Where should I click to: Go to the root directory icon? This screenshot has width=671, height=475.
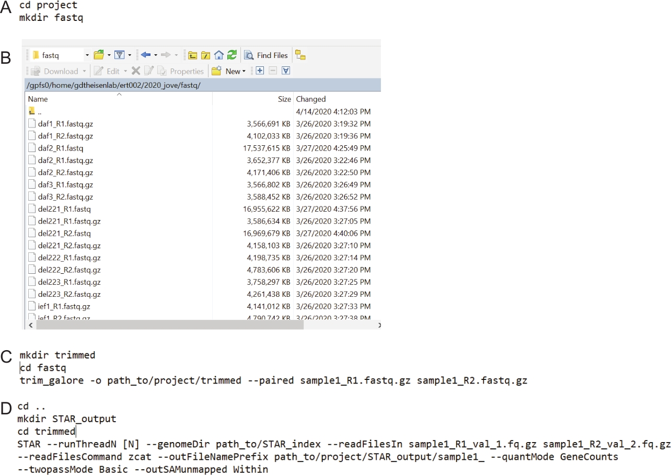[206, 55]
